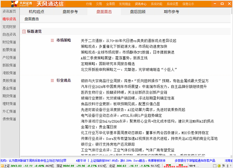Open 海外游戏行业Unity23Q4点评 article

[147, 121]
